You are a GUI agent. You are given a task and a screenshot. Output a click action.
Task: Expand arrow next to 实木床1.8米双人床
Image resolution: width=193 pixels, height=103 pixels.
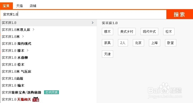tap(34, 30)
